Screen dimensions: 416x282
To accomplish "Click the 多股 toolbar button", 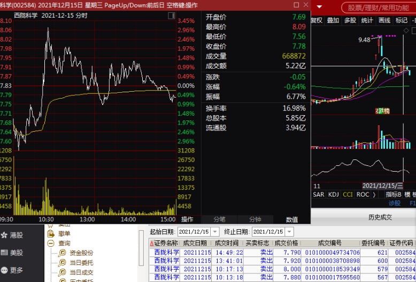I will point(350,20).
